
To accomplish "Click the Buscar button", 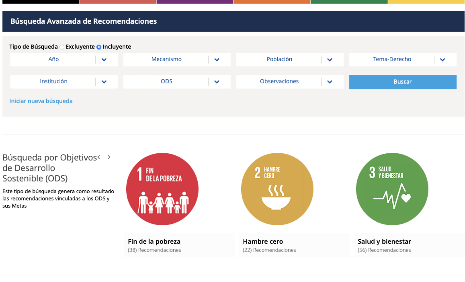I will coord(403,82).
